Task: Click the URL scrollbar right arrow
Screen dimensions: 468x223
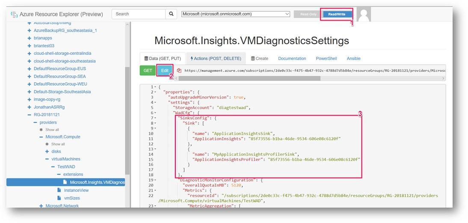Action: (x=443, y=78)
